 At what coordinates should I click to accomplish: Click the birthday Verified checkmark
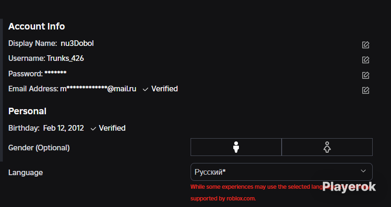pos(93,129)
